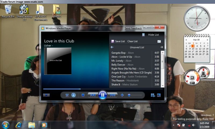Click the list icon beside Hide List
215x129 pixels.
[x=143, y=35]
